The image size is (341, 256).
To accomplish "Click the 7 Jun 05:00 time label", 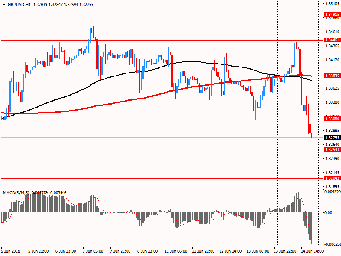I will [93, 251].
